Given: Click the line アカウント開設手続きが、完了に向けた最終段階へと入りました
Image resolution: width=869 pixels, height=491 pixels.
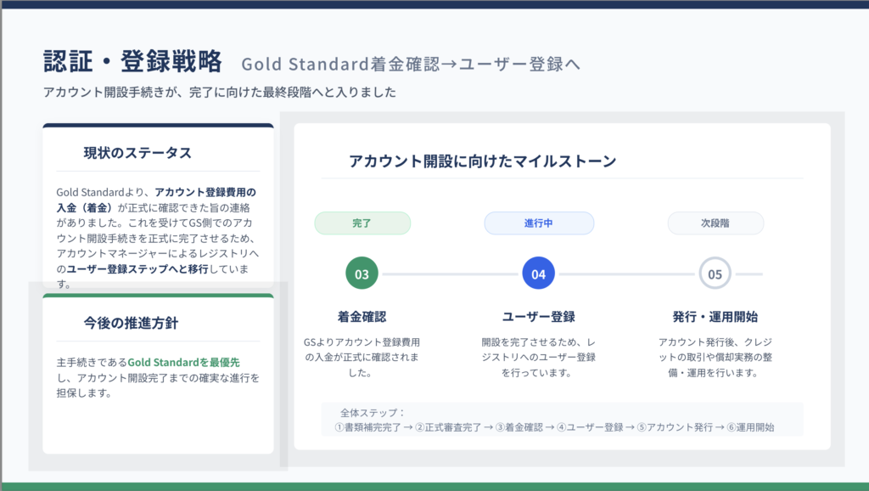Looking at the screenshot, I should [x=220, y=92].
